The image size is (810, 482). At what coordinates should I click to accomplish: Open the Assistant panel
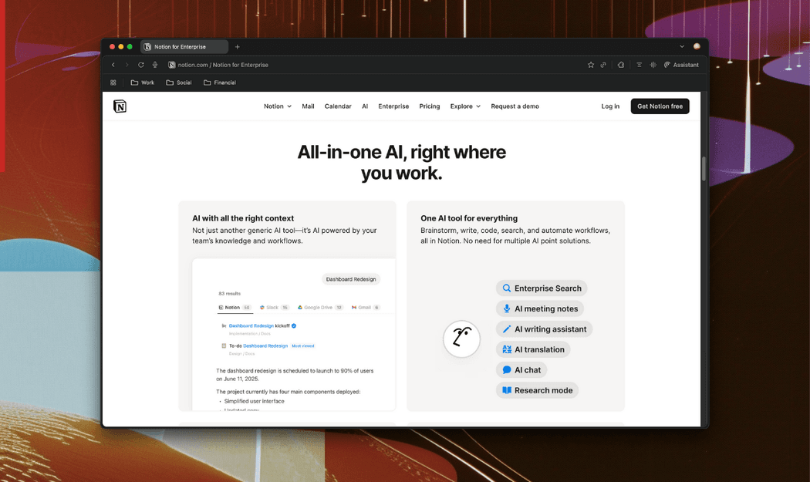pyautogui.click(x=681, y=65)
